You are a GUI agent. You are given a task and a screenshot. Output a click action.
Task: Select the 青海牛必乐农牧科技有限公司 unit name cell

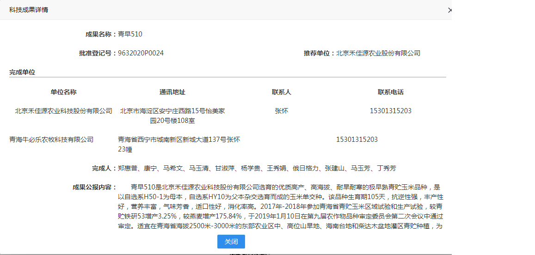(51, 140)
